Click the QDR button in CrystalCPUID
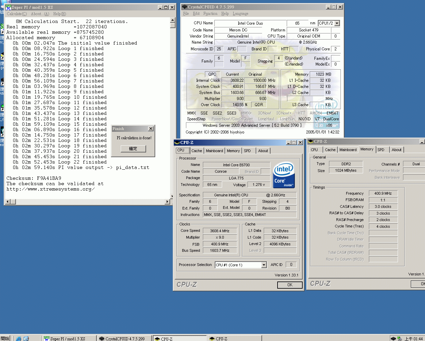The width and height of the screenshot is (425, 341). [259, 105]
